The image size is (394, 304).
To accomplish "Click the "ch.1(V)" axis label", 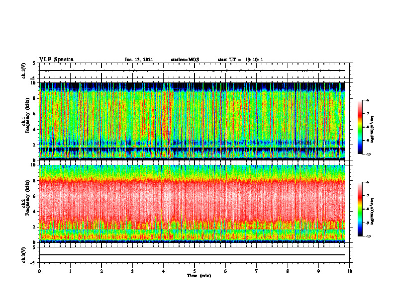I will pos(23,71).
